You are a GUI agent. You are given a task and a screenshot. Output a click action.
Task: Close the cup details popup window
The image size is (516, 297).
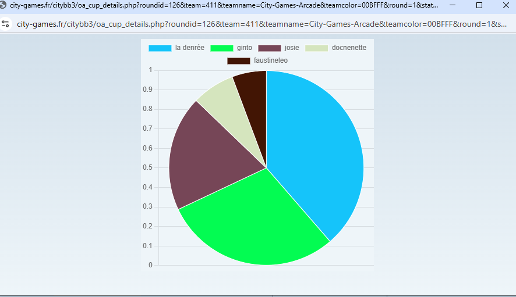[506, 5]
